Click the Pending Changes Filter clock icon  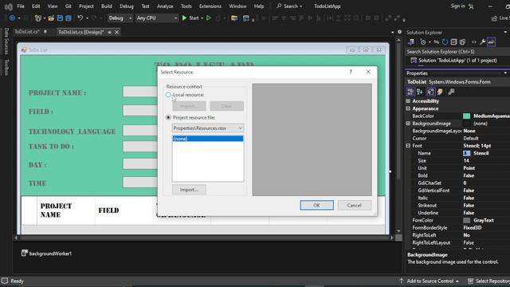point(423,42)
